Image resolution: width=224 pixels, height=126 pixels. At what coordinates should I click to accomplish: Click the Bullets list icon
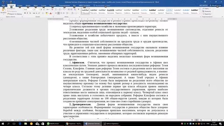tap(56, 9)
